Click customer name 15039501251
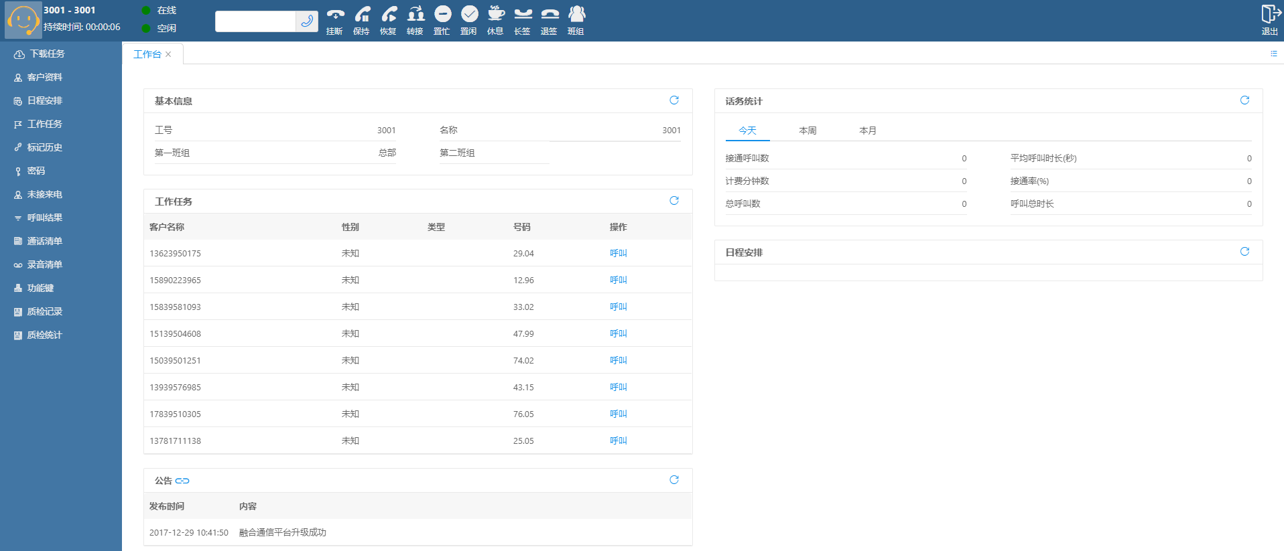The height and width of the screenshot is (551, 1284). [x=175, y=360]
